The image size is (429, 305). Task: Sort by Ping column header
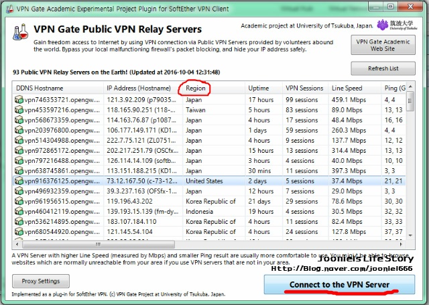[x=394, y=88]
